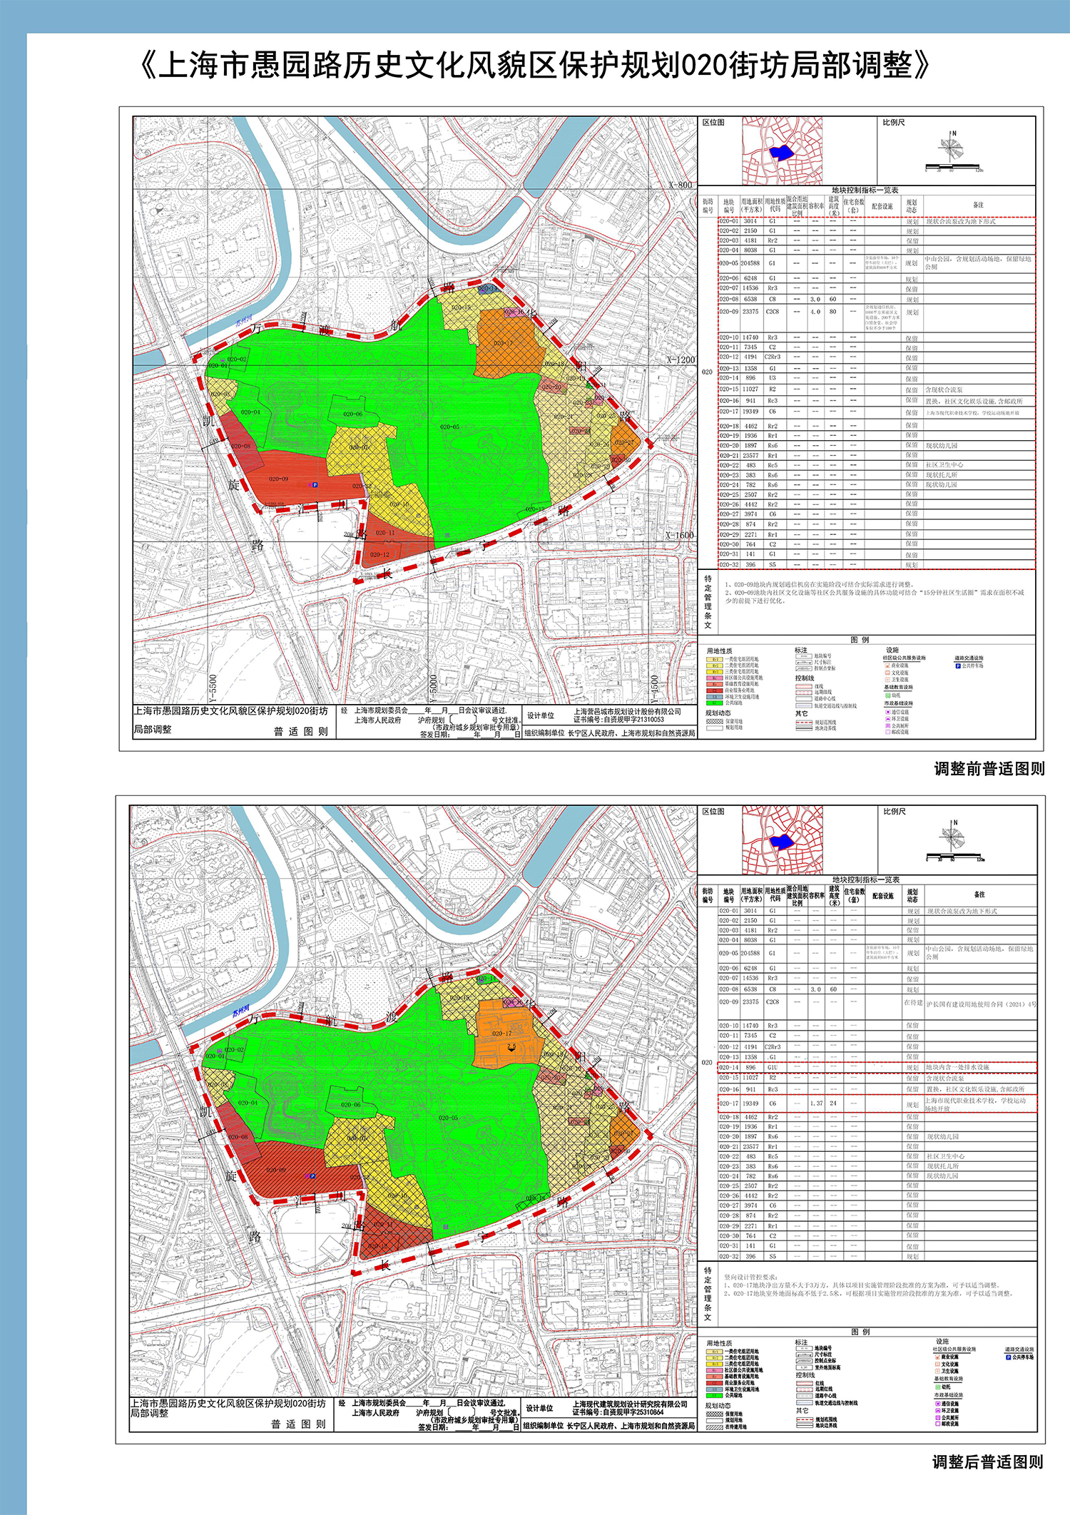
Task: Click the 调整前普适图则 caption
Action: 989,769
